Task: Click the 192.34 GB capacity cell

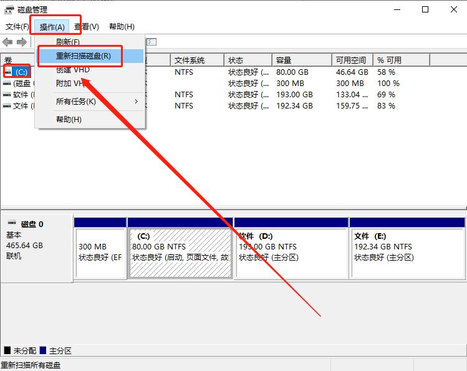Action: pyautogui.click(x=294, y=106)
